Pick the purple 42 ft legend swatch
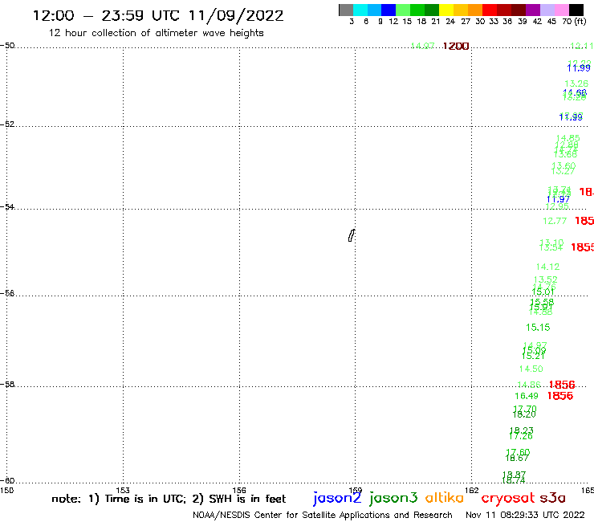 [533, 10]
